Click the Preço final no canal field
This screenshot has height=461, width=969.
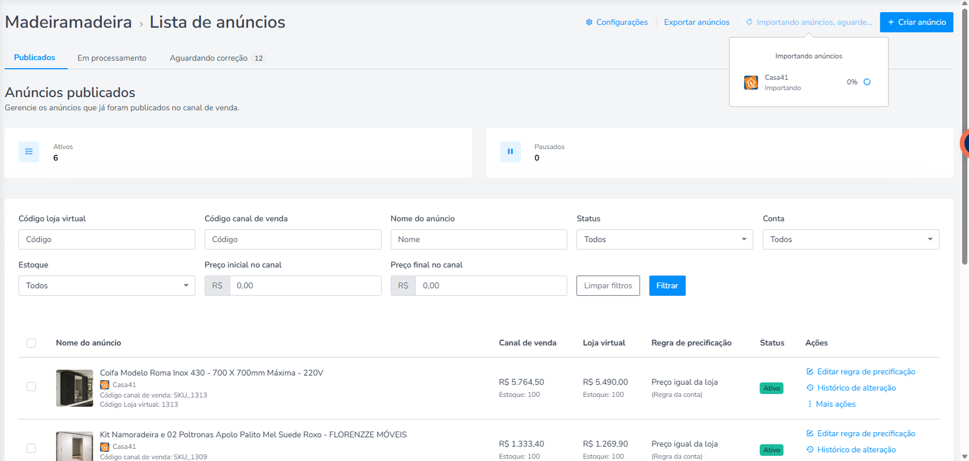click(x=491, y=285)
